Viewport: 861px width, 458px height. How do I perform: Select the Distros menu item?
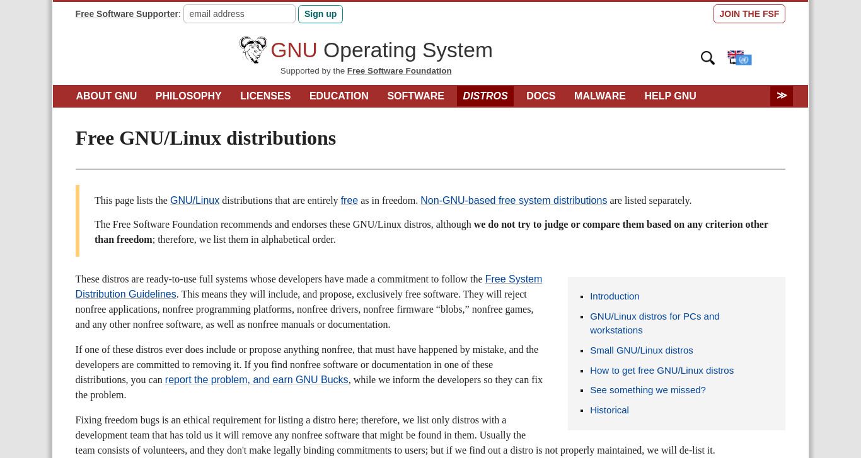tap(485, 96)
